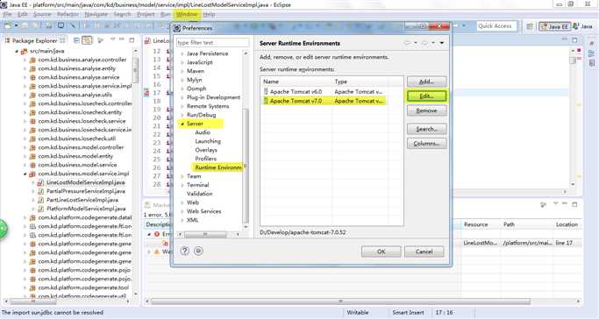The width and height of the screenshot is (599, 319).
Task: Select Apache Tomcat v7.0 runtime row
Action: [324, 101]
